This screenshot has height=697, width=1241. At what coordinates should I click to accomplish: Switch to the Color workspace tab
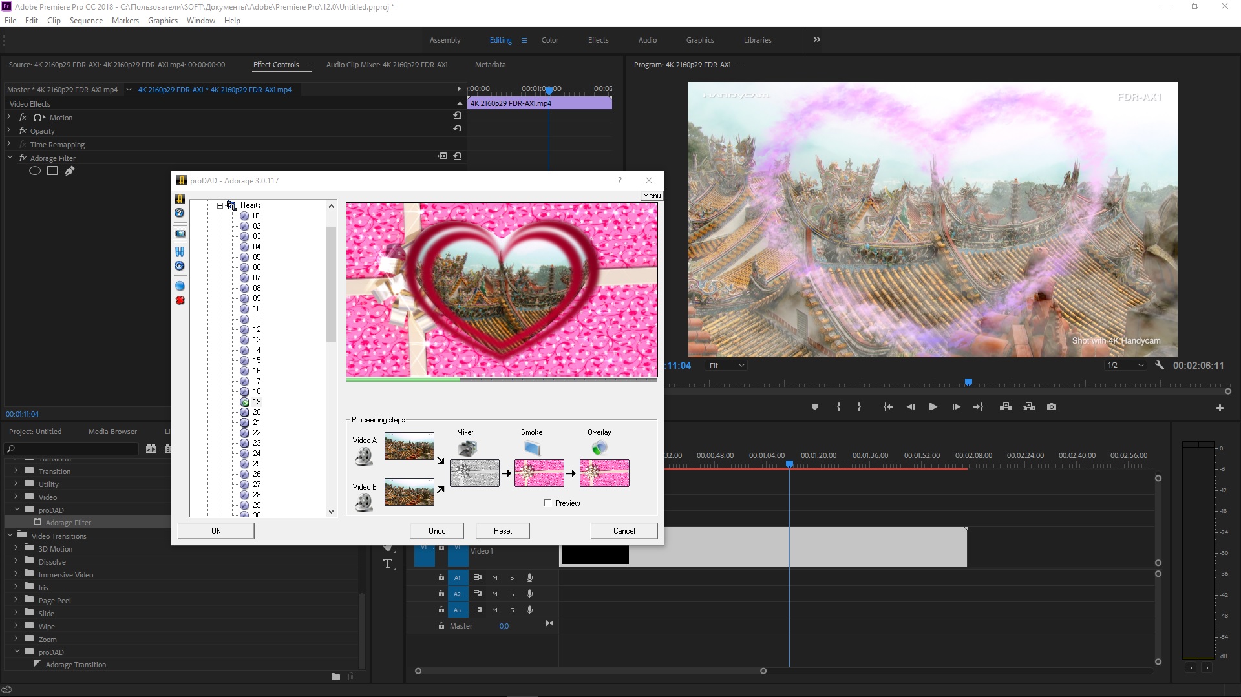pyautogui.click(x=549, y=40)
